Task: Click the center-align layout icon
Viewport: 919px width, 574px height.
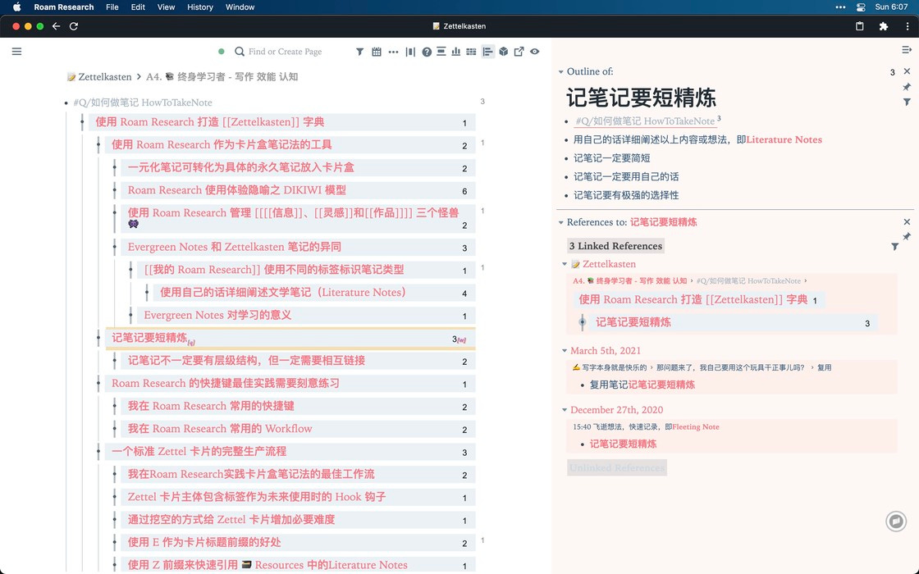Action: (x=441, y=52)
